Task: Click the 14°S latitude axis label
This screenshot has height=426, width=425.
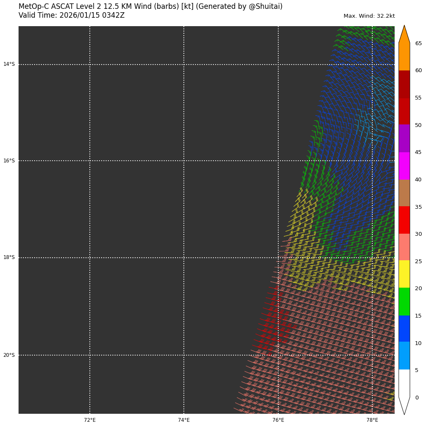Action: 9,65
